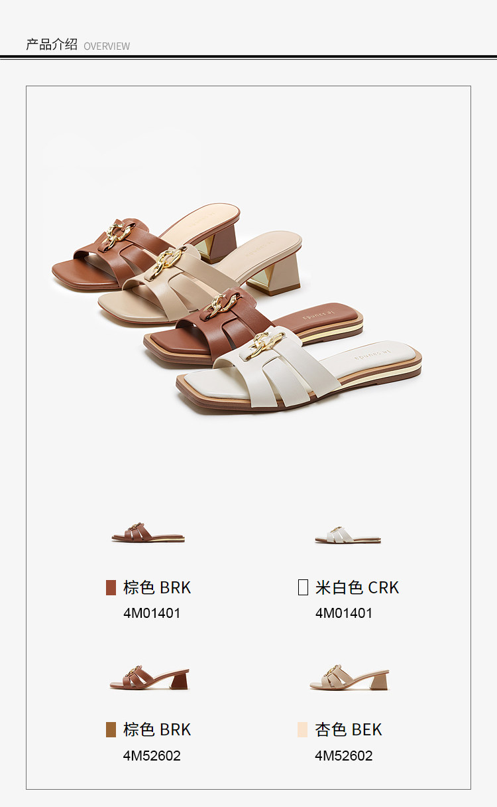Open the brown flat slide sandal thumbnail

(x=148, y=533)
